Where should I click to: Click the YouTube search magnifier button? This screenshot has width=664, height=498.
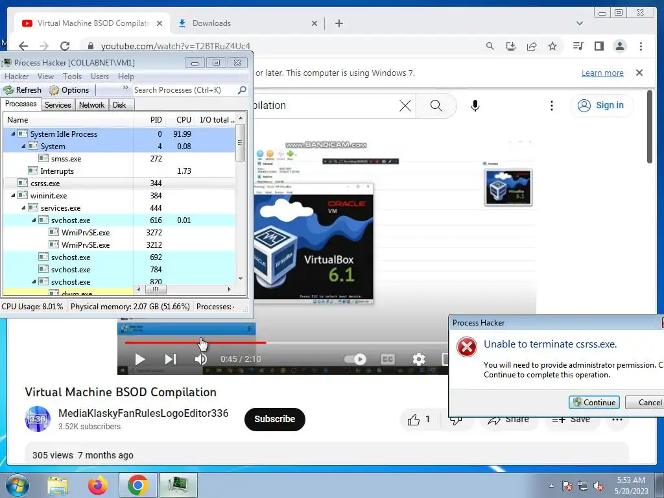click(436, 106)
